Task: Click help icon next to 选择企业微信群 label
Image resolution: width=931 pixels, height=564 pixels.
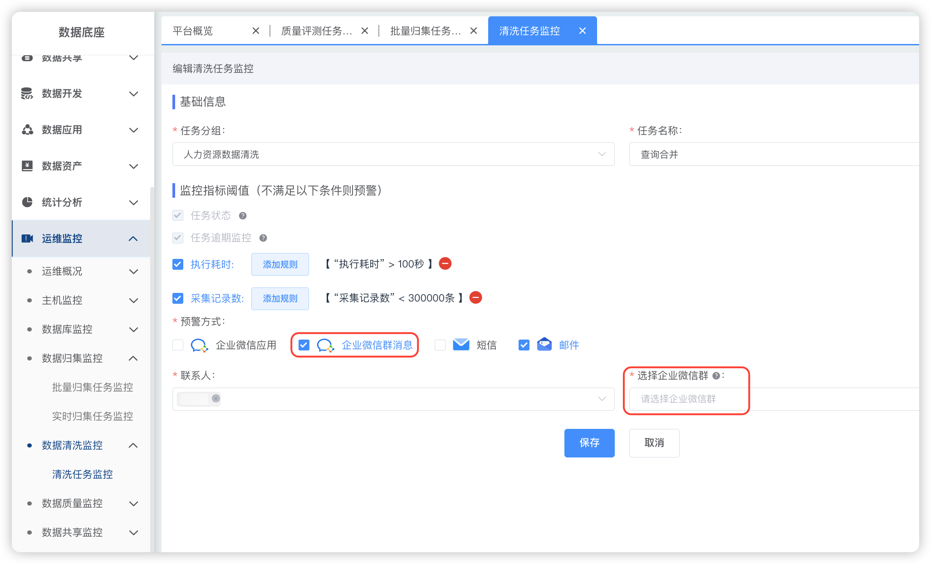Action: [x=716, y=376]
